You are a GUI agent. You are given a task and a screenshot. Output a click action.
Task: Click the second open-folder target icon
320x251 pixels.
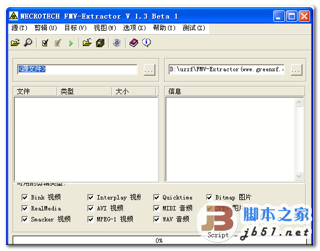tap(87, 43)
